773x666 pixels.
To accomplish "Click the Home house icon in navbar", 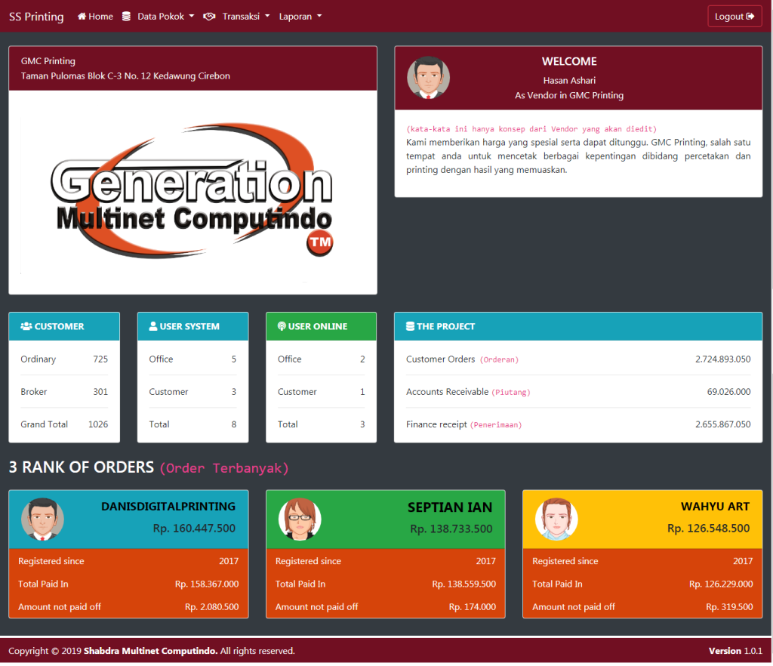I will [82, 17].
